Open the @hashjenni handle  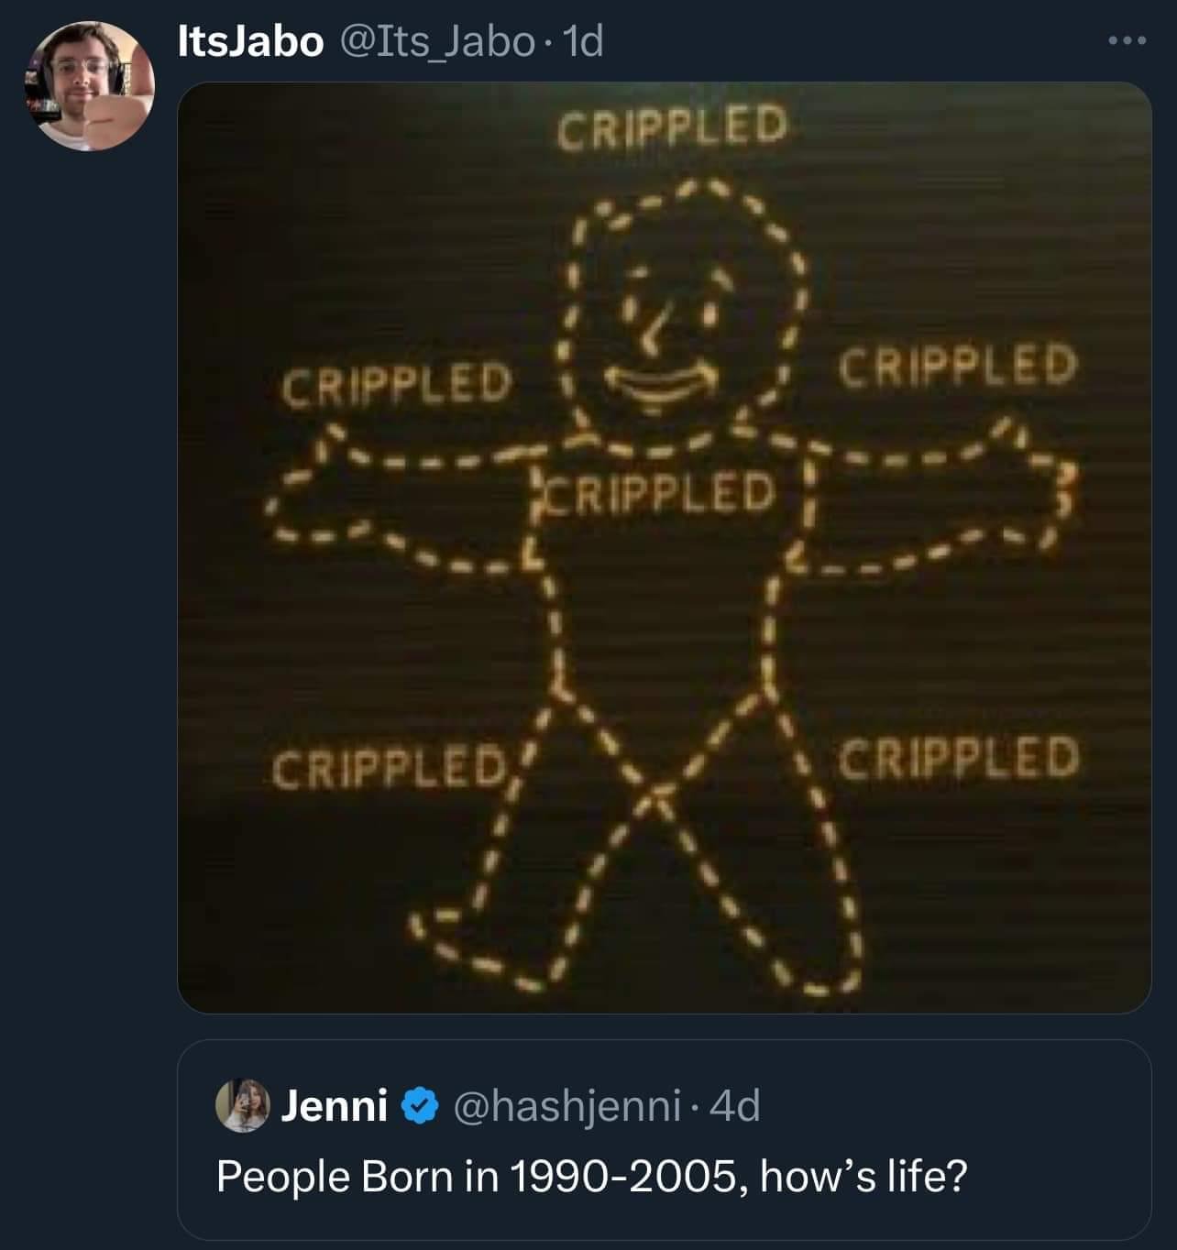[x=566, y=1106]
